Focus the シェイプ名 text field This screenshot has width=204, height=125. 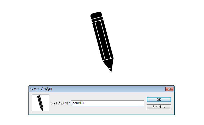[x=108, y=103]
